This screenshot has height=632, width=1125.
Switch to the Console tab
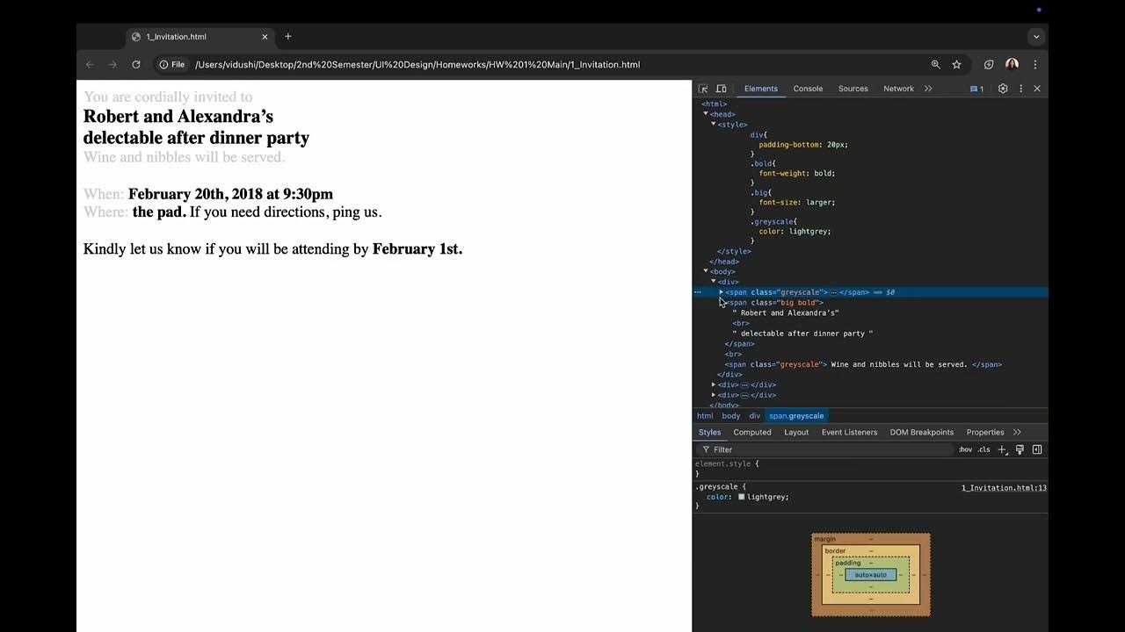click(808, 89)
